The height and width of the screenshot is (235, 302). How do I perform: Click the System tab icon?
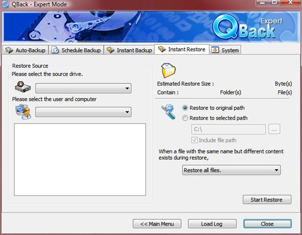(x=215, y=50)
